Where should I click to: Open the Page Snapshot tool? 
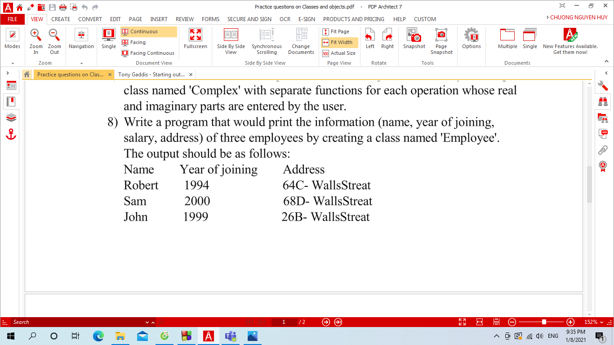point(441,40)
